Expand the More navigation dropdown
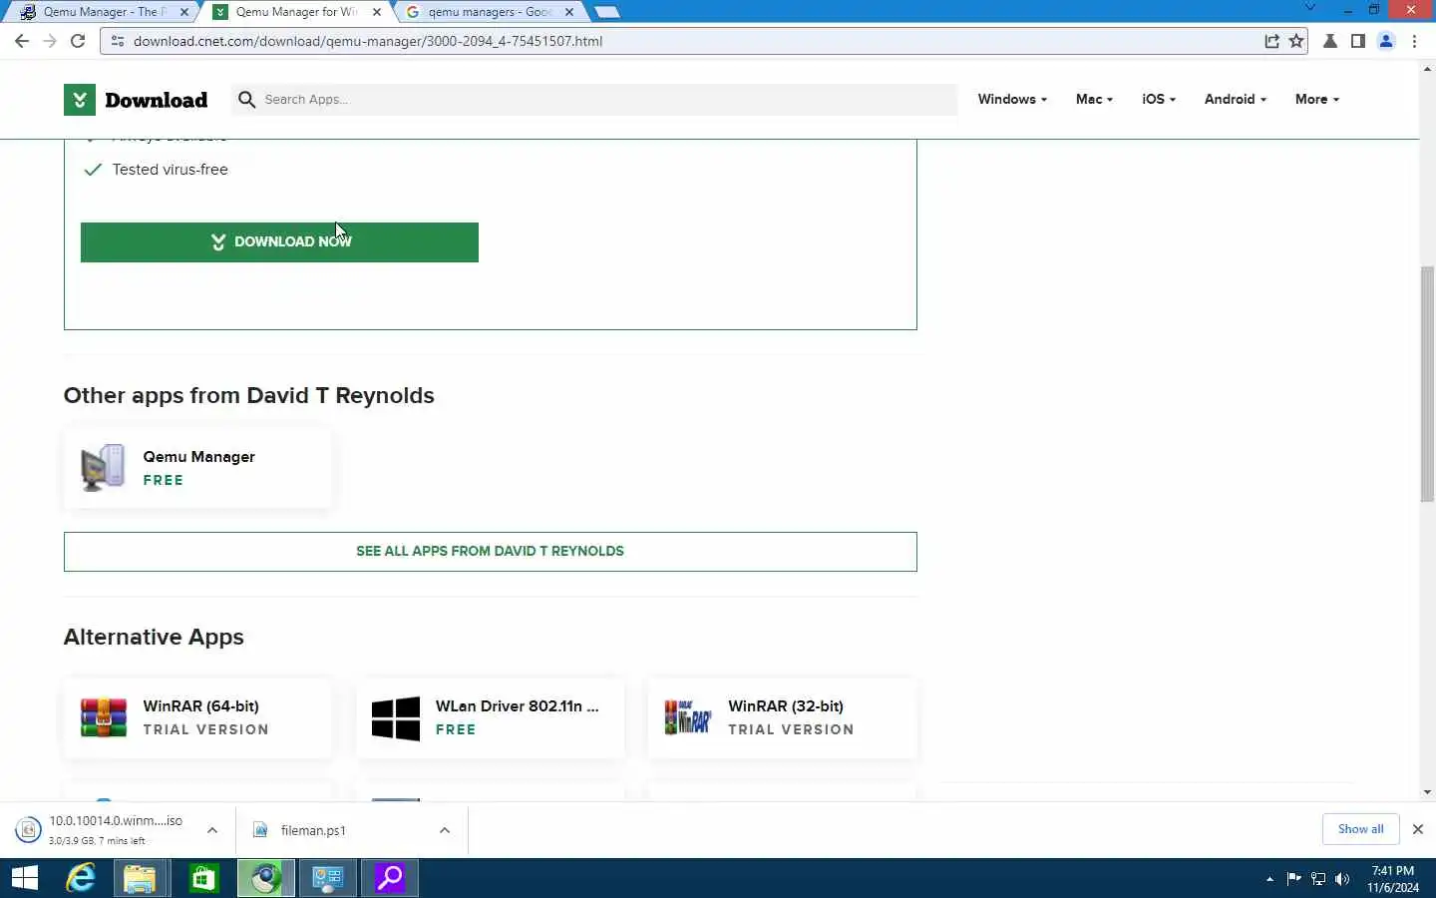The height and width of the screenshot is (898, 1436). pos(1316,100)
